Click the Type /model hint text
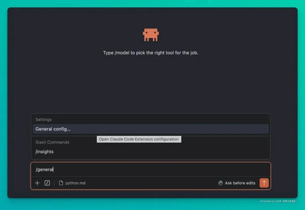305x210 pixels. (x=151, y=53)
